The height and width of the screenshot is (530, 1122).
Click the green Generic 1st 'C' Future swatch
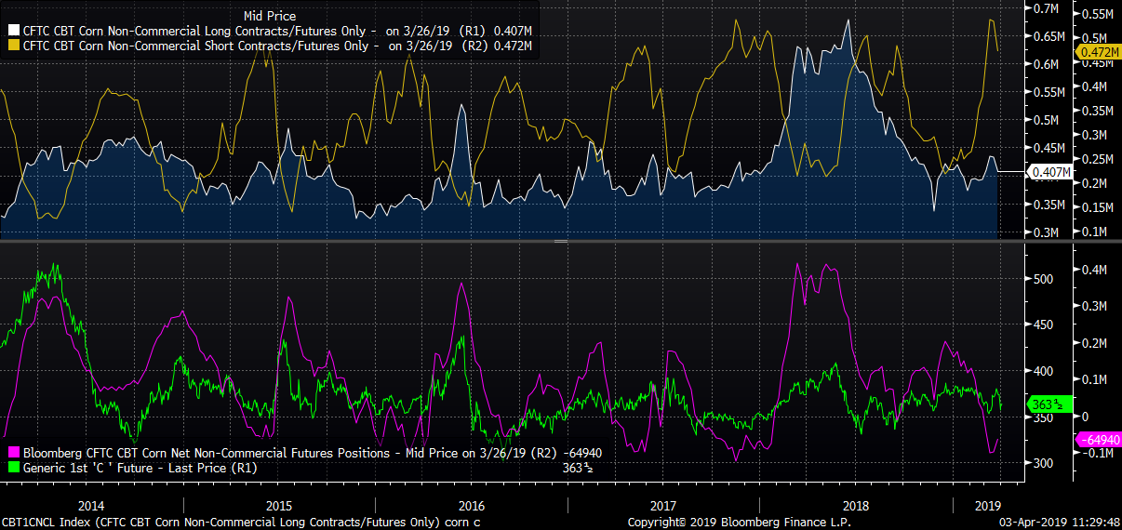(x=14, y=468)
